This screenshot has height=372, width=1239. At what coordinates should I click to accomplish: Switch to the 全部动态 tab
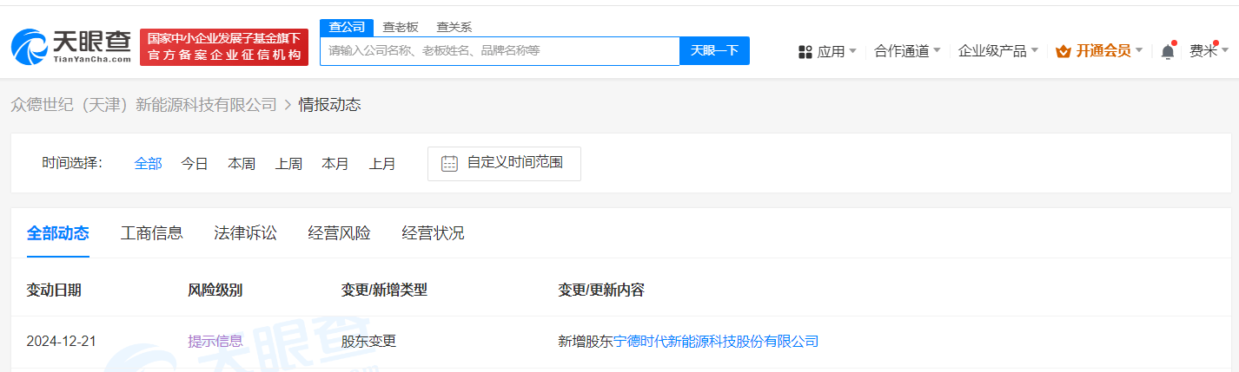pyautogui.click(x=58, y=233)
